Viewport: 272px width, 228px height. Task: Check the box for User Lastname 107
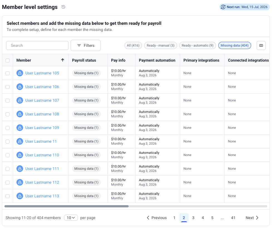point(8,101)
